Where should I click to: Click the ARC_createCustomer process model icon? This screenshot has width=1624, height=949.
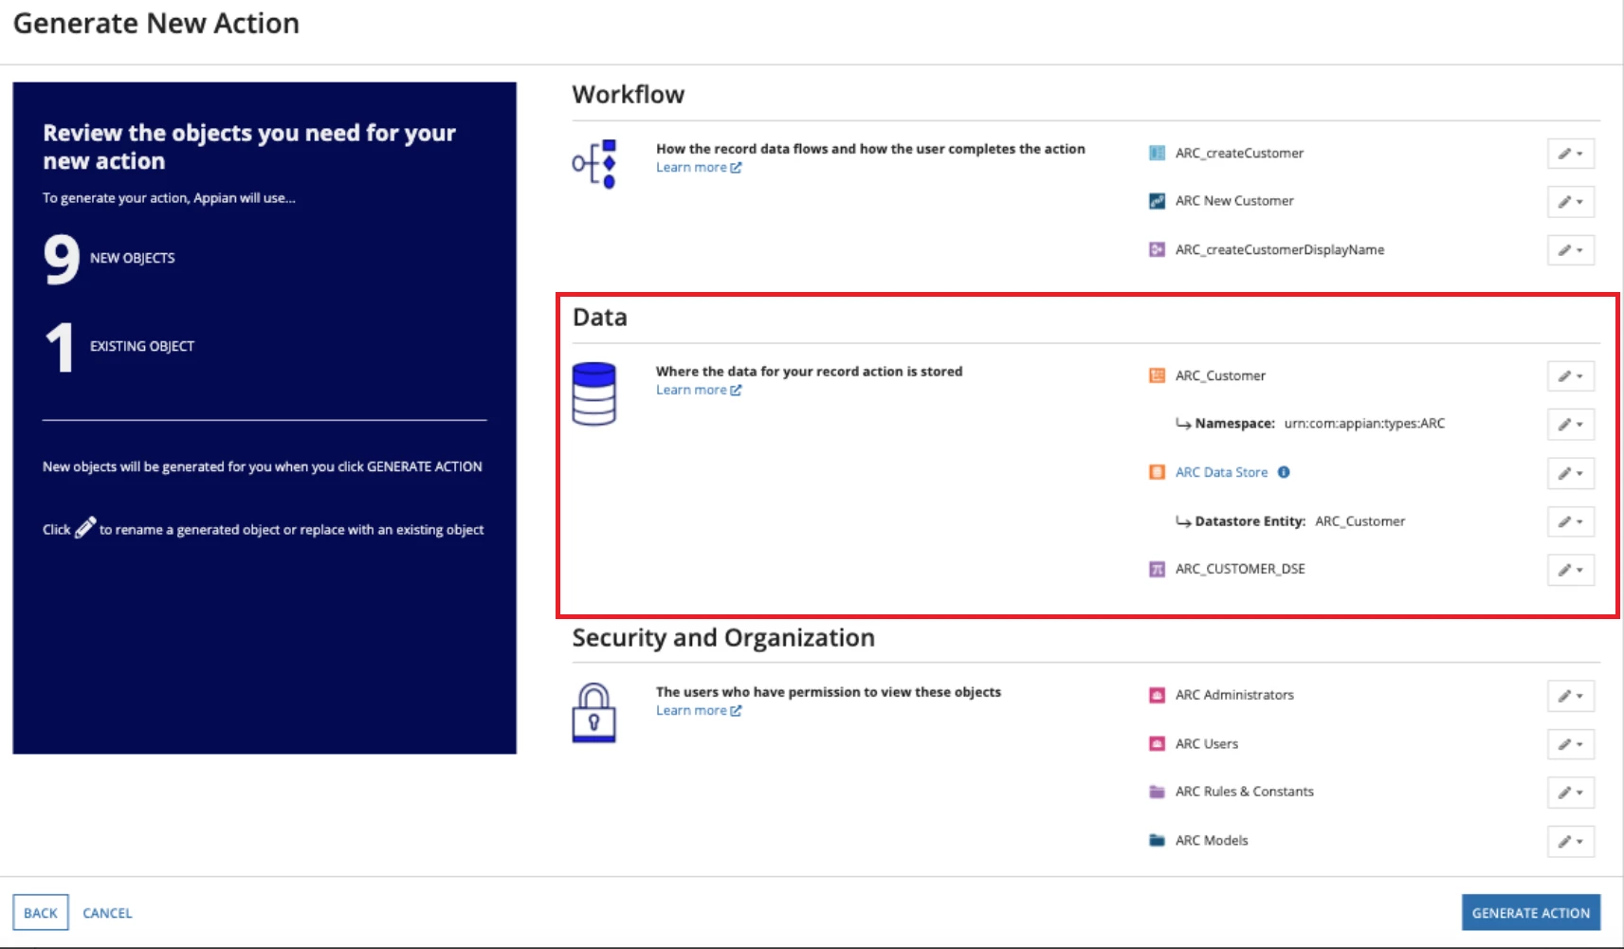coord(1157,154)
